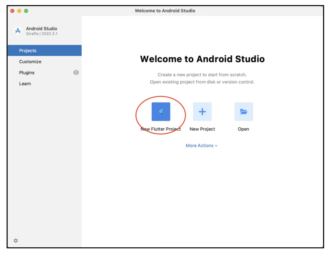Click the "New Flutter Project" text label

pos(161,129)
